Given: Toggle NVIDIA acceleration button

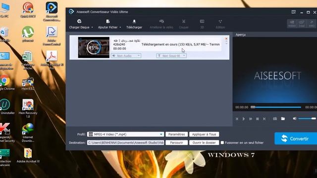Looking at the screenshot, I should (292, 24).
